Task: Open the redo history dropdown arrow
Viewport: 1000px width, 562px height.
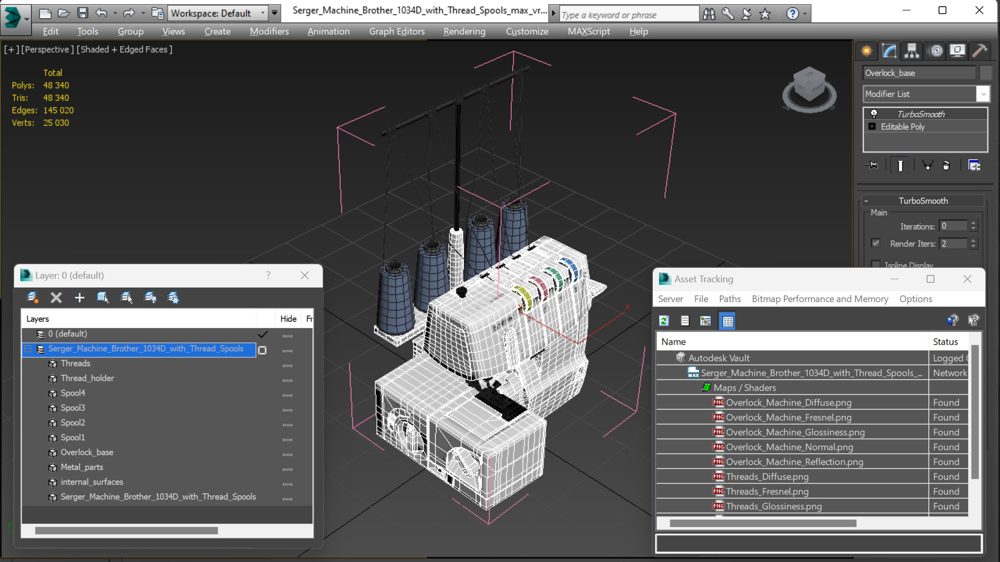Action: (x=143, y=13)
